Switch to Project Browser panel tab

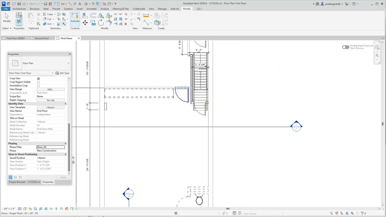coord(24,182)
